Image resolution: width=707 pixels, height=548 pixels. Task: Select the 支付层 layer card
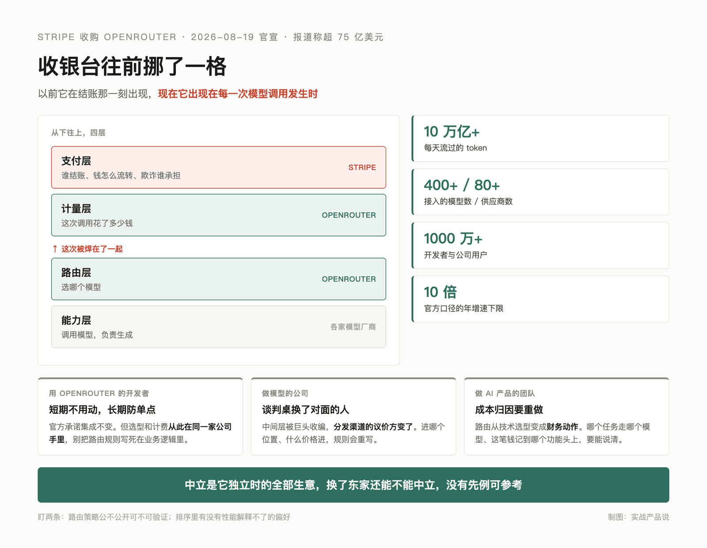(219, 167)
